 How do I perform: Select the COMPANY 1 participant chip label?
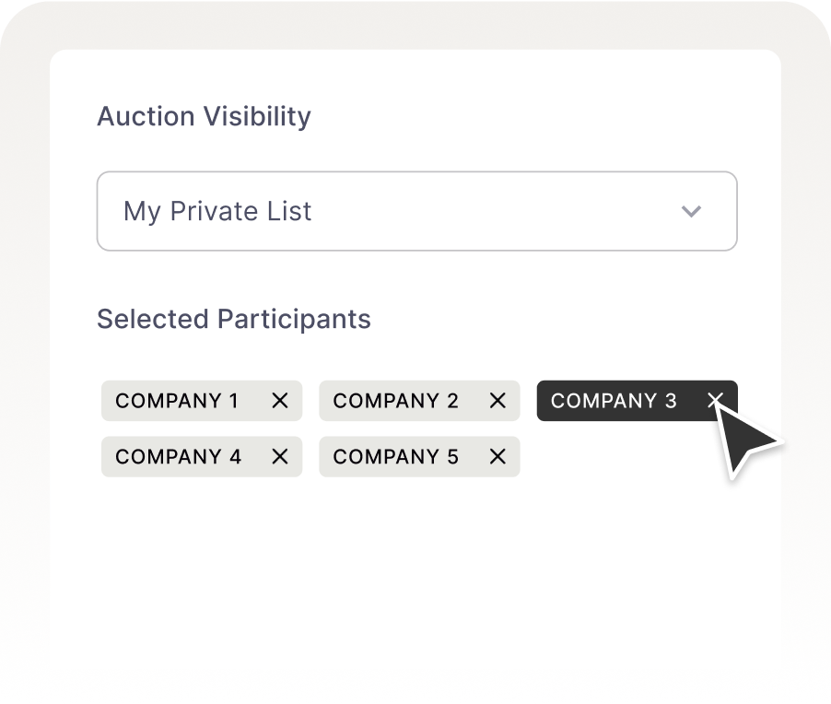[x=177, y=401]
